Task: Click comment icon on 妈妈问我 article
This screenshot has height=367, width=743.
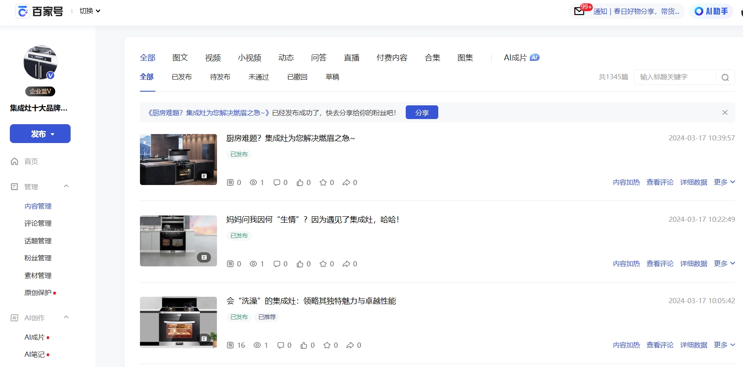Action: pyautogui.click(x=277, y=264)
